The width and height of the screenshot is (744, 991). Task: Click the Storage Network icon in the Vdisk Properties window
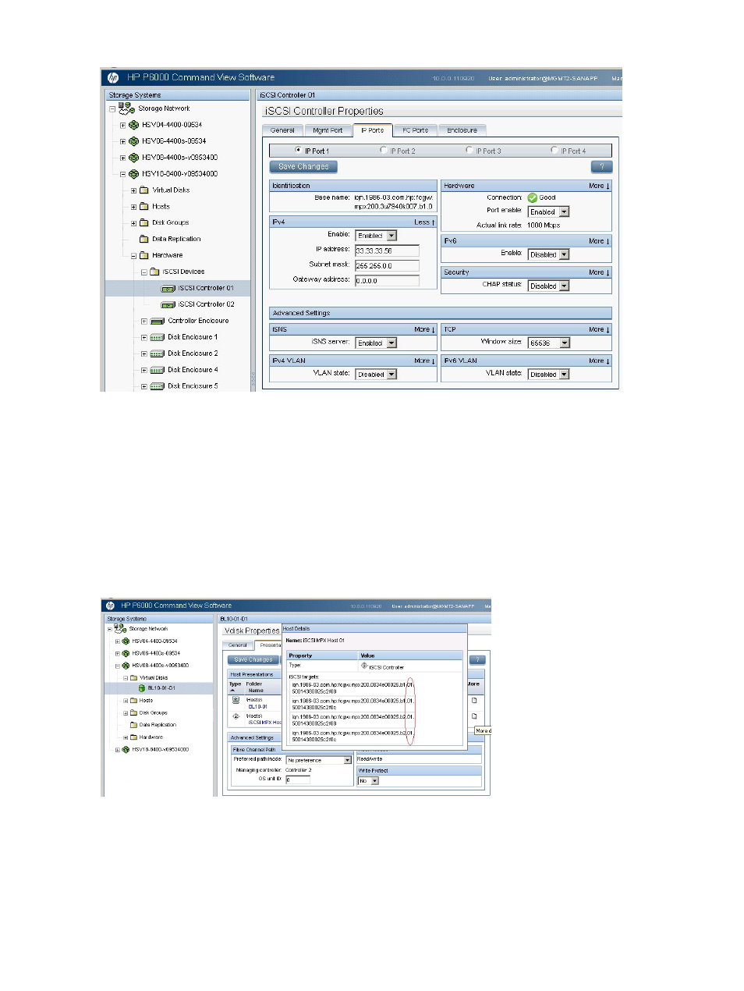pos(120,628)
